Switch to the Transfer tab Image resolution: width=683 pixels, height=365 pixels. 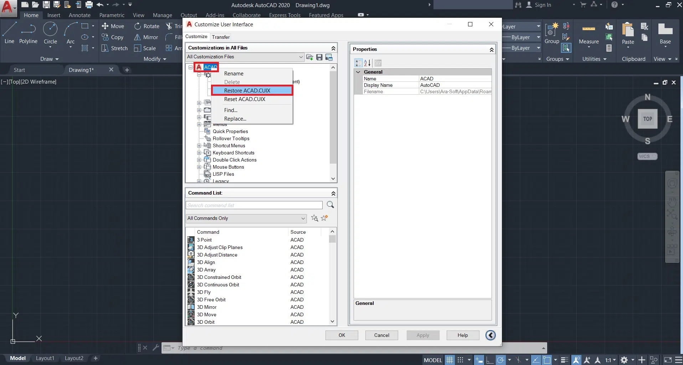click(221, 37)
